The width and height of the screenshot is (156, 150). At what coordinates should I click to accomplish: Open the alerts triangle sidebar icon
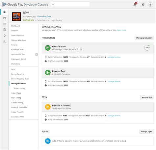(x=4, y=41)
